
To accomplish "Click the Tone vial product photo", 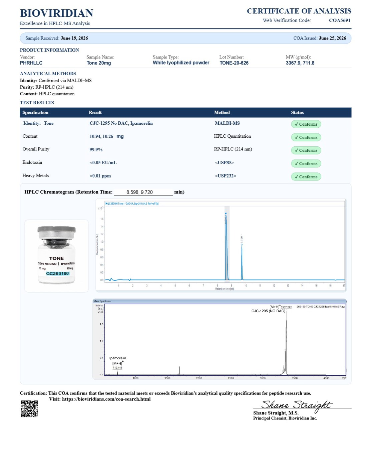I will (x=57, y=256).
